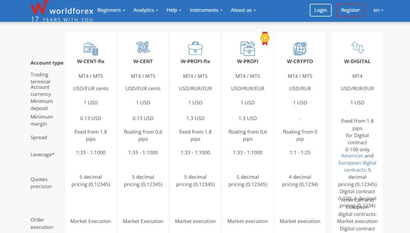Image resolution: width=410 pixels, height=233 pixels.
Task: Select the W-PROFI account title
Action: [x=247, y=61]
